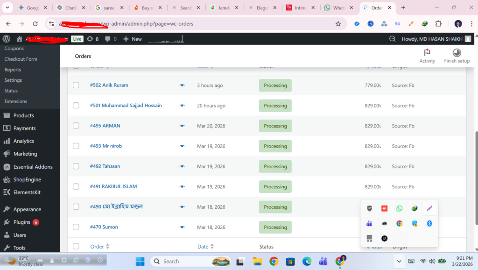Select the checkbox for order #470 Sumon
The image size is (478, 270).
click(x=76, y=227)
